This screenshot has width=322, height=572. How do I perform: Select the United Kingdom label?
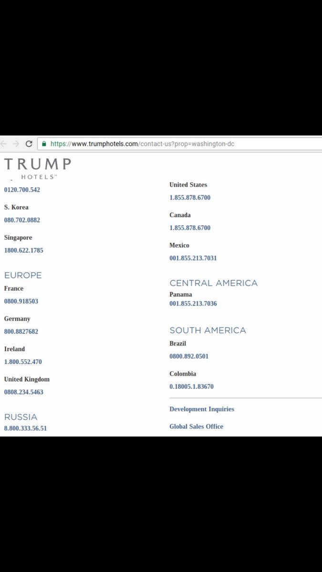(x=27, y=379)
